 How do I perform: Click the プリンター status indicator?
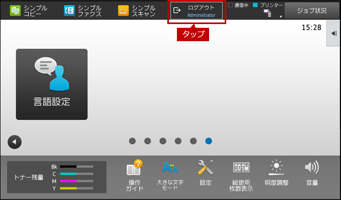(x=268, y=5)
